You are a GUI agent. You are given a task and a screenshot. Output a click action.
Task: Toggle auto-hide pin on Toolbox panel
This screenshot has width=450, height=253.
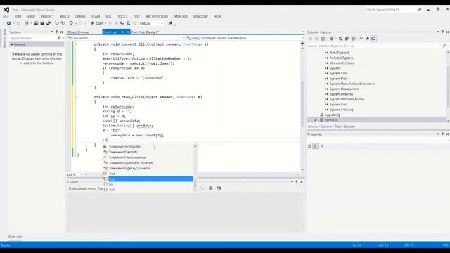[56, 32]
